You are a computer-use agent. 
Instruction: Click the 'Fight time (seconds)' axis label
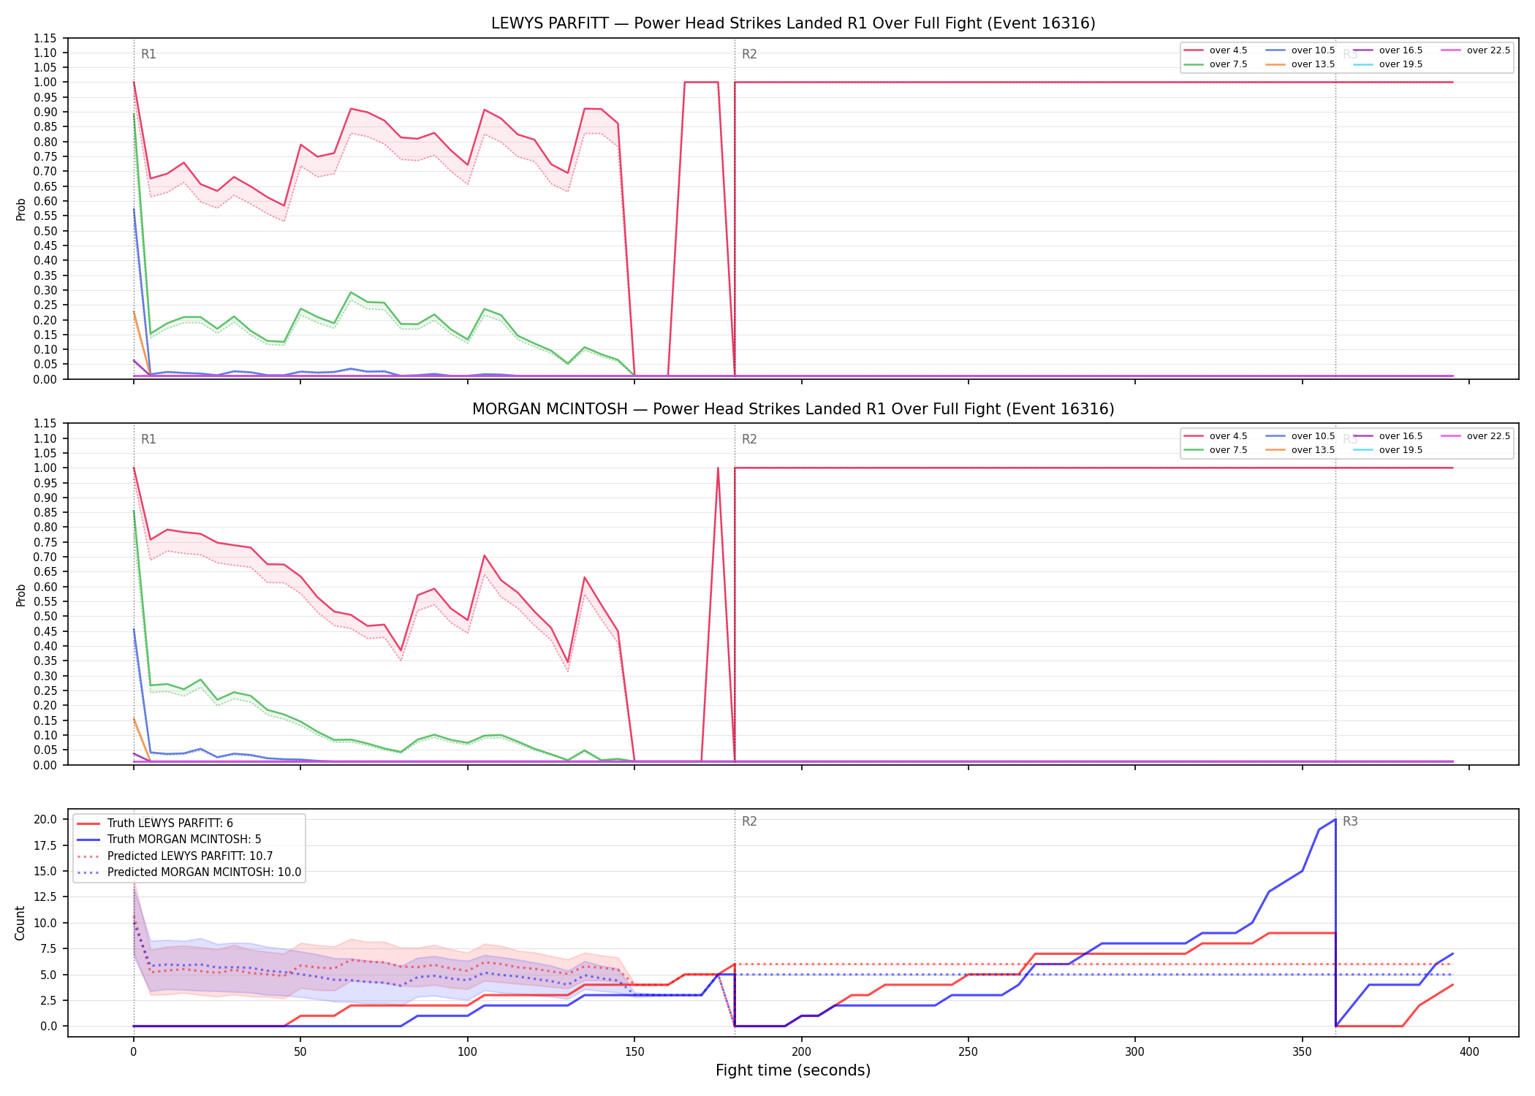[x=793, y=1070]
